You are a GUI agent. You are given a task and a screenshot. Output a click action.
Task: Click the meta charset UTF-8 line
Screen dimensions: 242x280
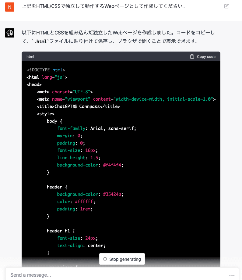[65, 92]
